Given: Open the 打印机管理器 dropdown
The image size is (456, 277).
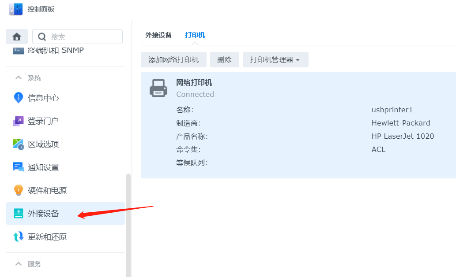Looking at the screenshot, I should coord(275,60).
